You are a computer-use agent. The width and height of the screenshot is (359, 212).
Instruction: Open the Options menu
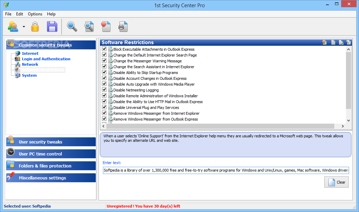coord(35,14)
